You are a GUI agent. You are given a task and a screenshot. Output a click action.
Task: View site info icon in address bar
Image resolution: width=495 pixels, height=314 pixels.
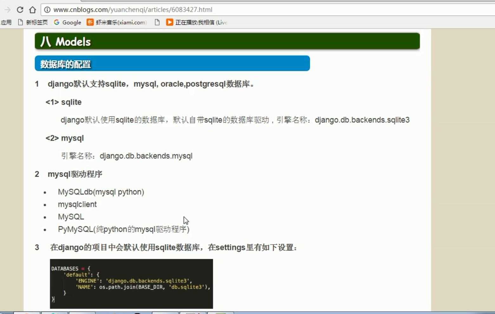[x=47, y=10]
